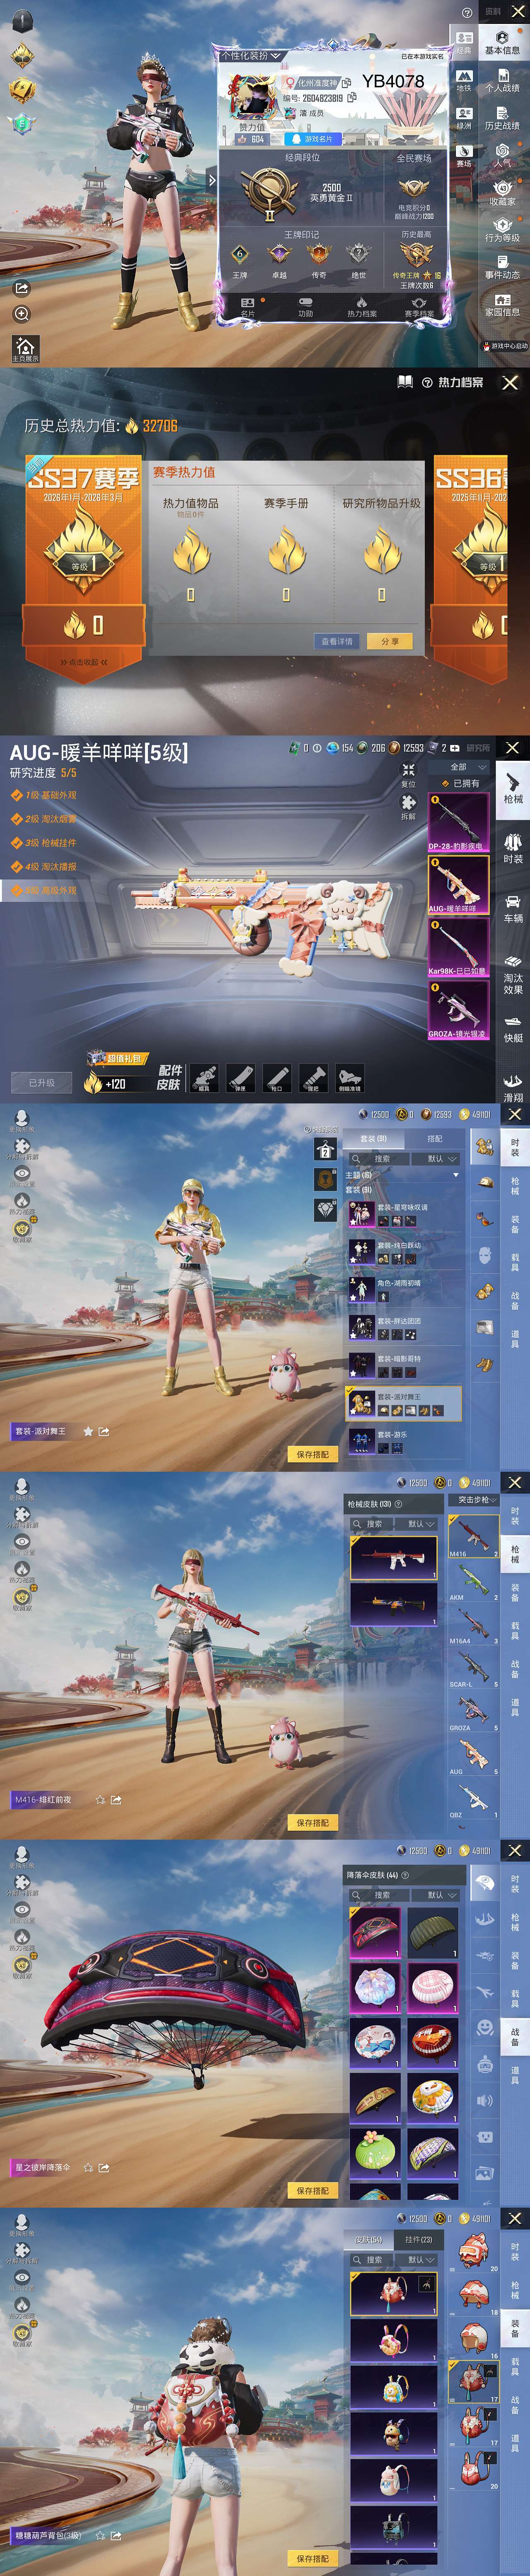Collapse the 主题(8) section arrow
This screenshot has width=530, height=2576.
[x=456, y=1175]
